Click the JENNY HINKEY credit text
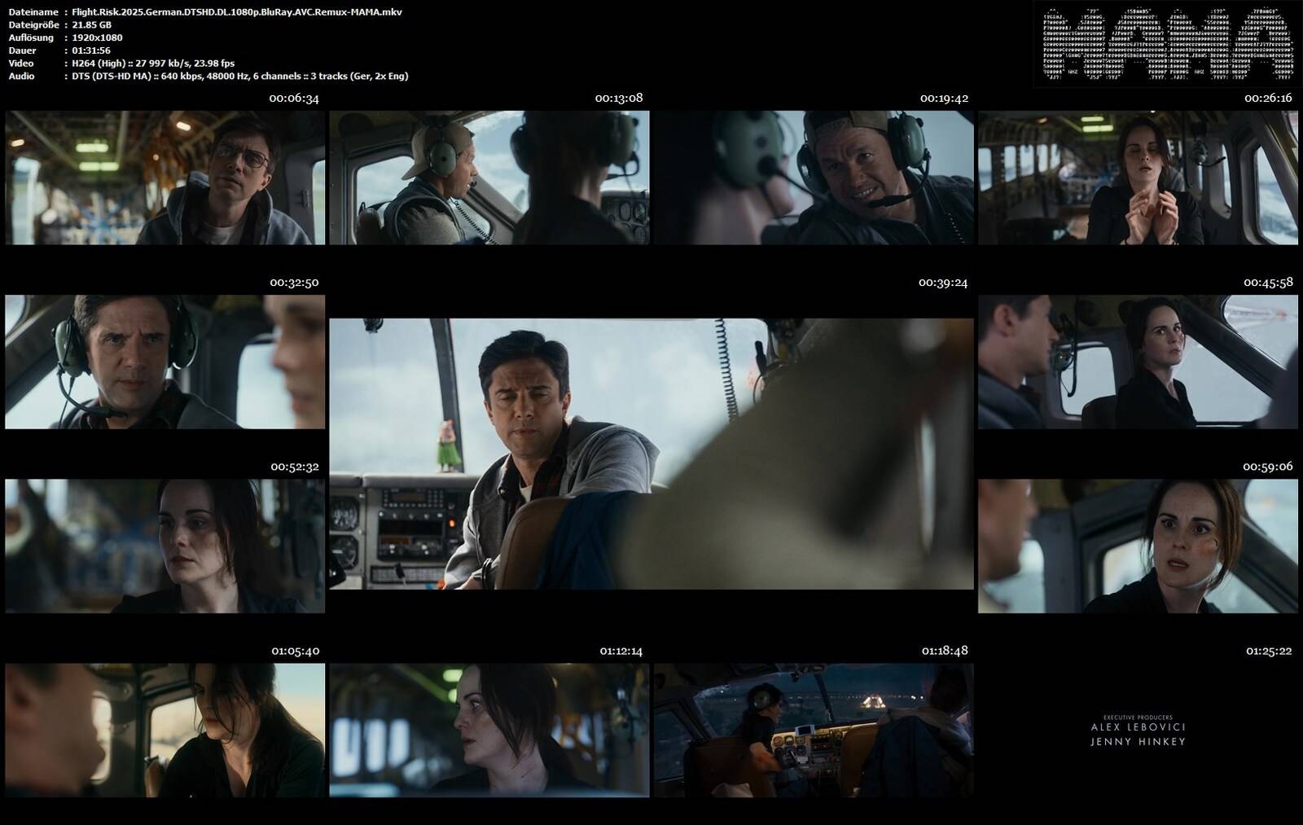1303x825 pixels. tap(1138, 742)
